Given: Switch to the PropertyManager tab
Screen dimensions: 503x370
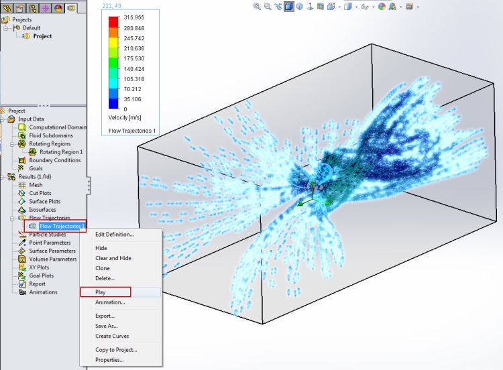Looking at the screenshot, I should pos(20,8).
